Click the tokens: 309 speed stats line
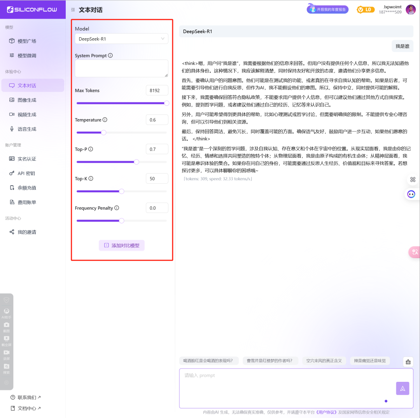The image size is (420, 418). click(217, 179)
